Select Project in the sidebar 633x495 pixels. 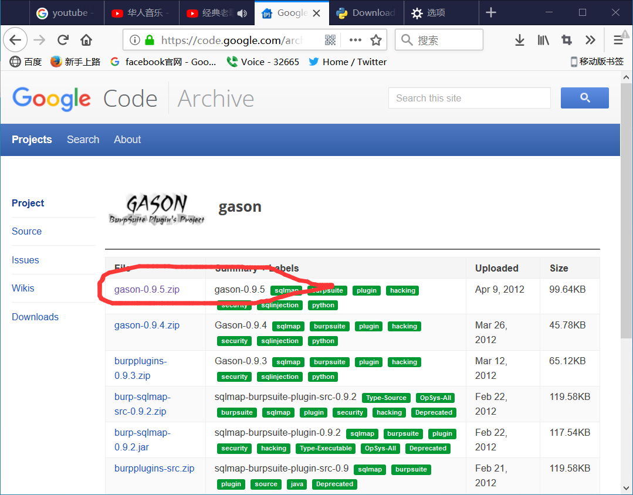click(28, 203)
